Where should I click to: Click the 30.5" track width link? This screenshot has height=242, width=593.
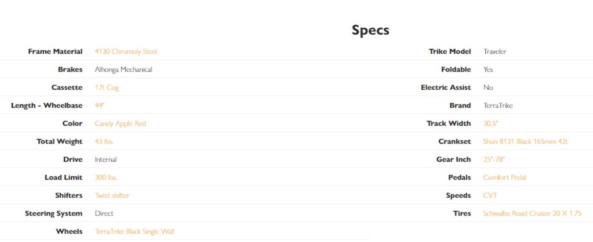491,124
